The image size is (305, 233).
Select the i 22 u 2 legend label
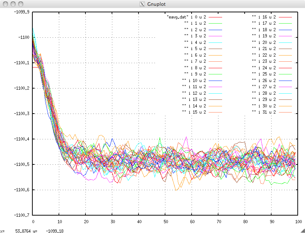pos(264,55)
